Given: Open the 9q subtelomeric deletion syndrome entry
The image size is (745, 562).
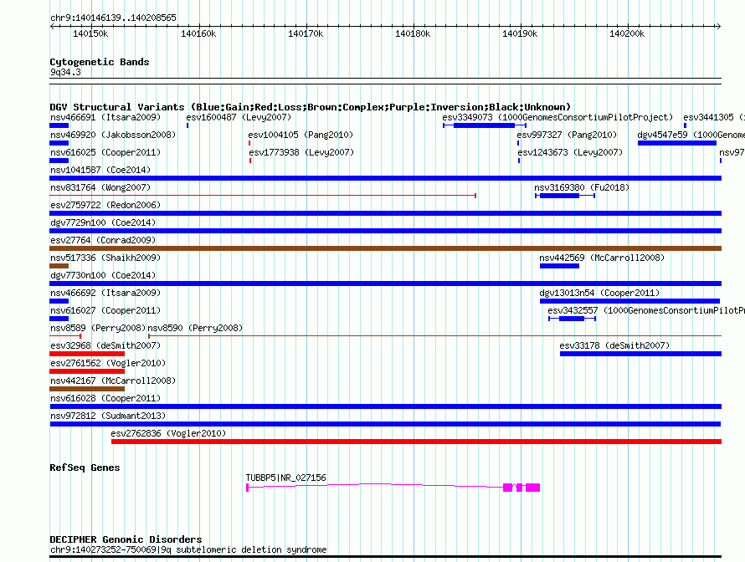Looking at the screenshot, I should coord(188,549).
